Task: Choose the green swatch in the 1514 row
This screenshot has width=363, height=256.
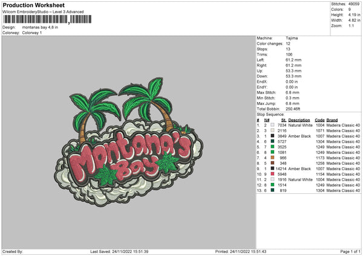Action: (272, 185)
